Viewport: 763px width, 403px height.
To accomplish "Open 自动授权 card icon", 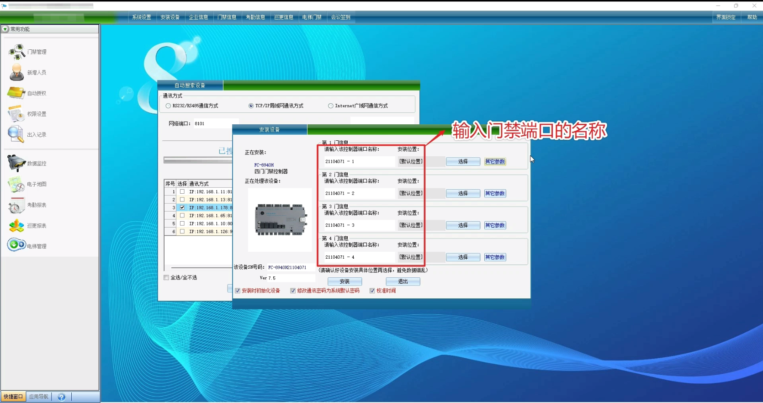I will coord(16,93).
